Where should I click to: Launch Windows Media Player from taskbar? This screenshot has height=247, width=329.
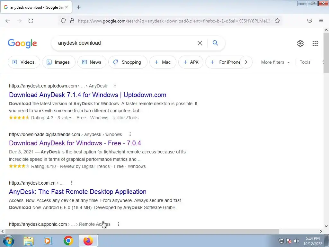tap(48, 241)
